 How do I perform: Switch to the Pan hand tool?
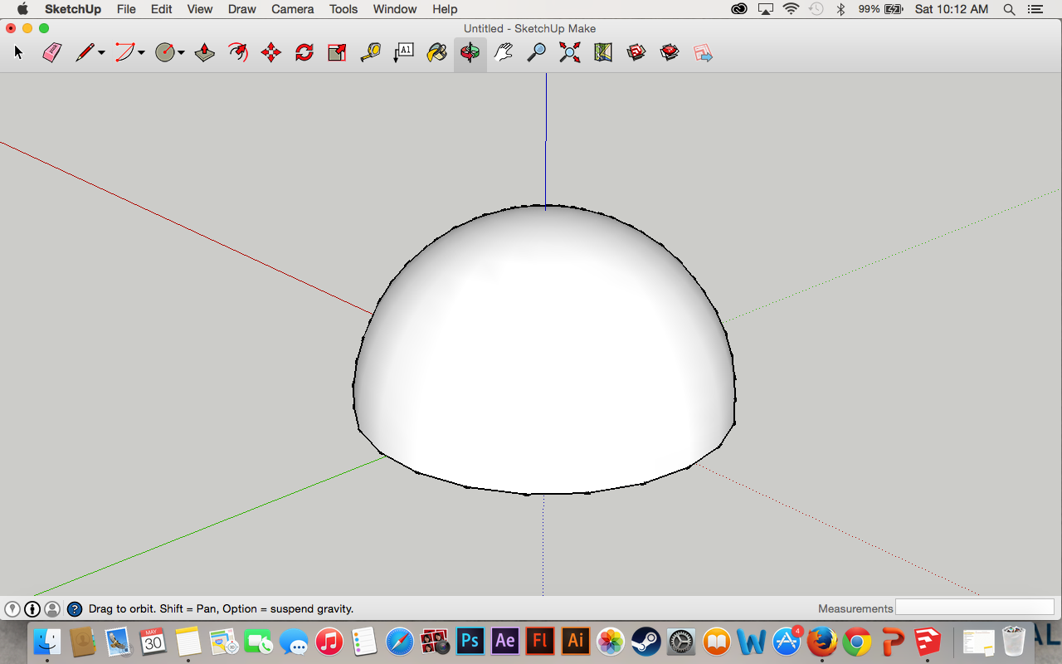502,51
